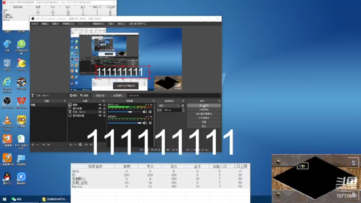
Task: Open 设置 Settings from the Controls dock
Action: (204, 122)
